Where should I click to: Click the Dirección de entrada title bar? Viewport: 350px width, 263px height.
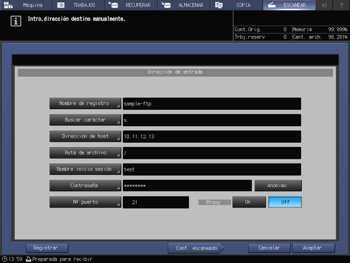pos(175,73)
